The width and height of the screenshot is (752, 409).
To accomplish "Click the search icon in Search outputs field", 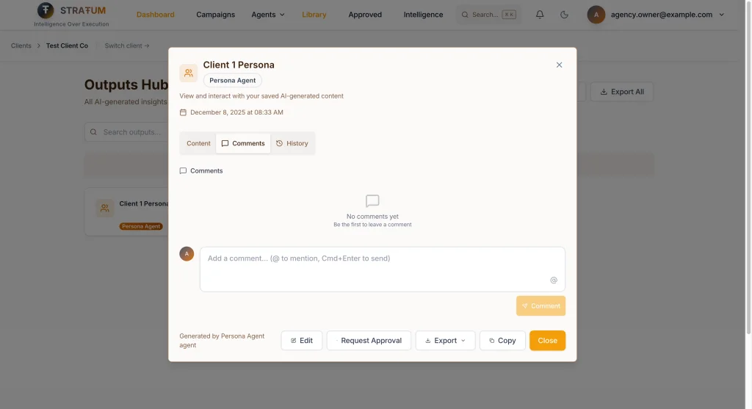I will pyautogui.click(x=93, y=132).
